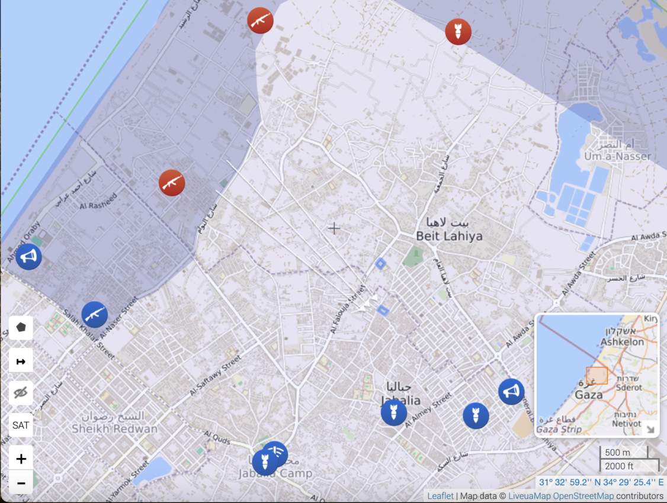This screenshot has height=503, width=667.
Task: Zoom out with the minus button
Action: [x=21, y=483]
